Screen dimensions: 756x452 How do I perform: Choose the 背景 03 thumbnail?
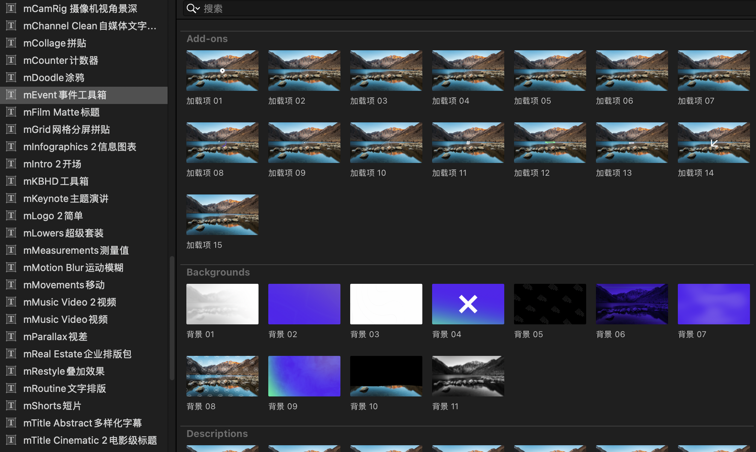386,304
